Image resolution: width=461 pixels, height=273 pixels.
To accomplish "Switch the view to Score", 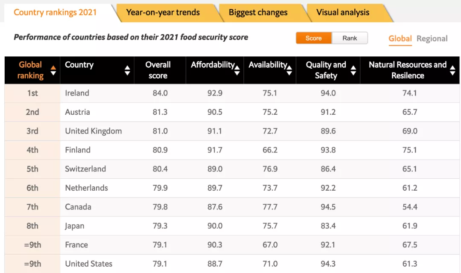I will tap(314, 38).
